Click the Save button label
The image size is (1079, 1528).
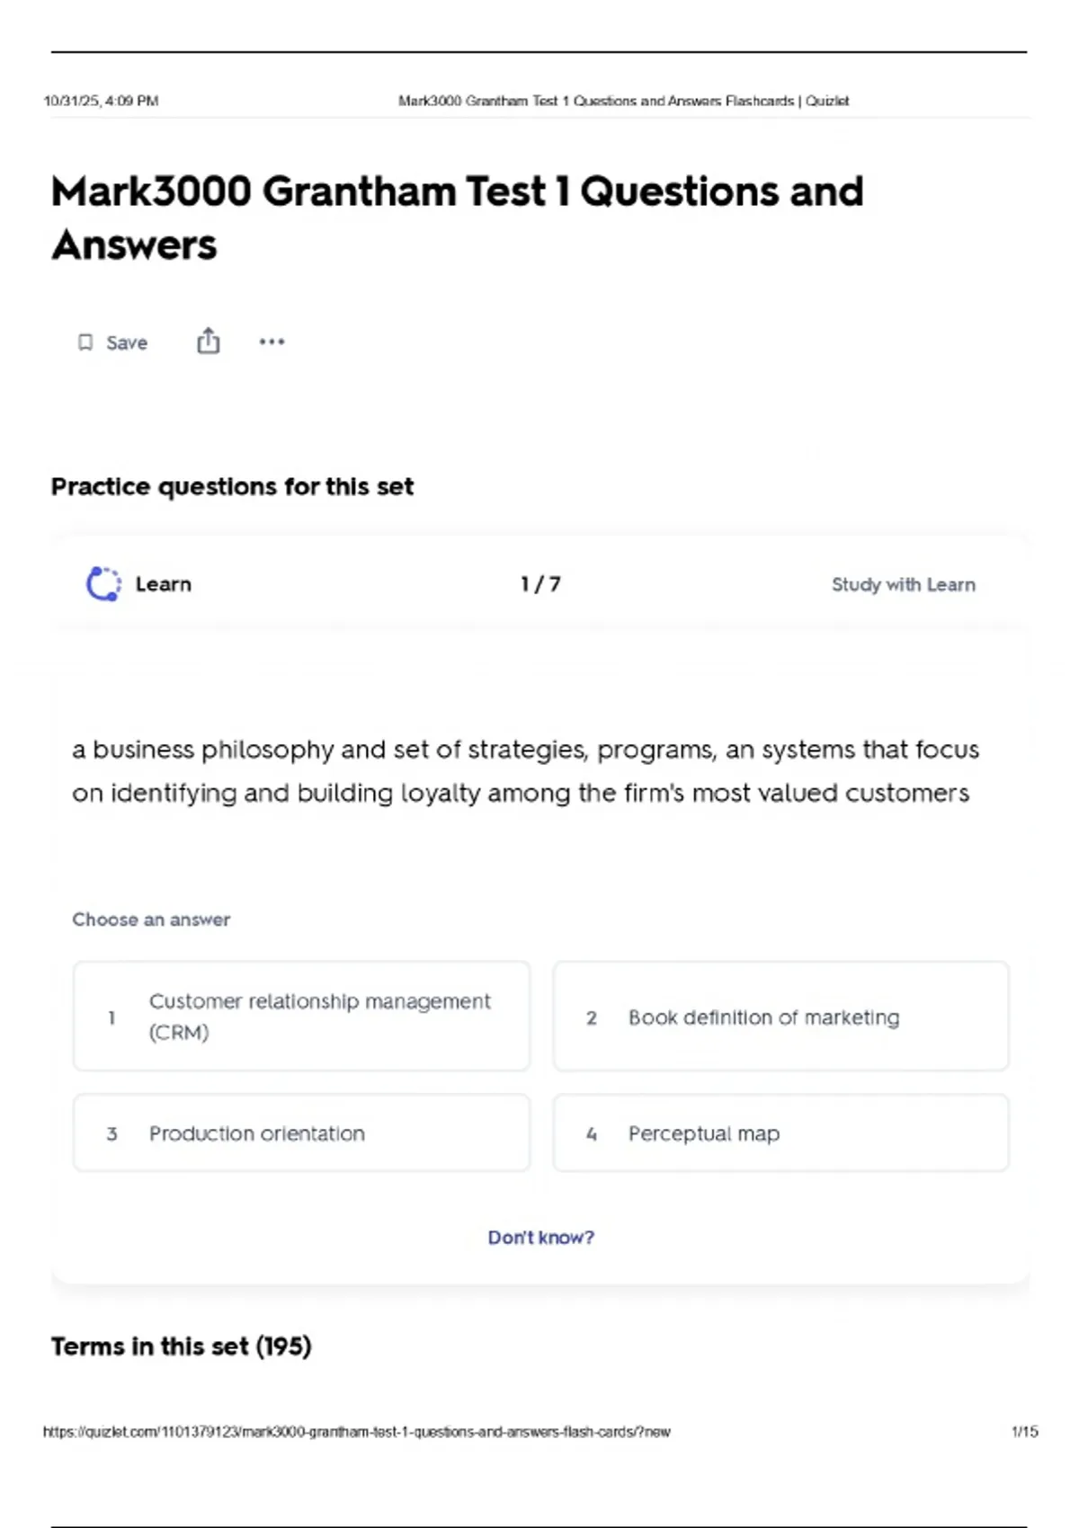point(127,342)
